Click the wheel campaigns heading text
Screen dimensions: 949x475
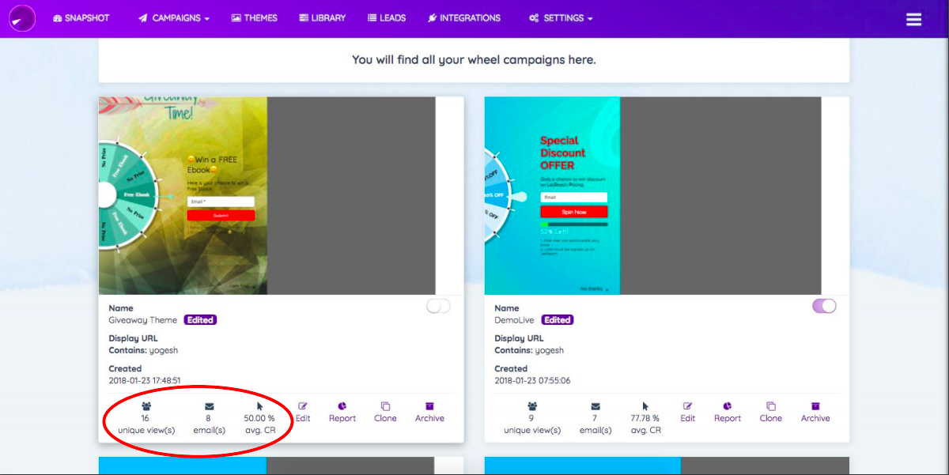[x=474, y=59]
